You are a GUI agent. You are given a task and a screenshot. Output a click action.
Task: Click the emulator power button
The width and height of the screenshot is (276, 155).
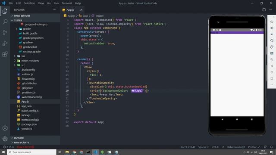pyautogui.click(x=272, y=22)
